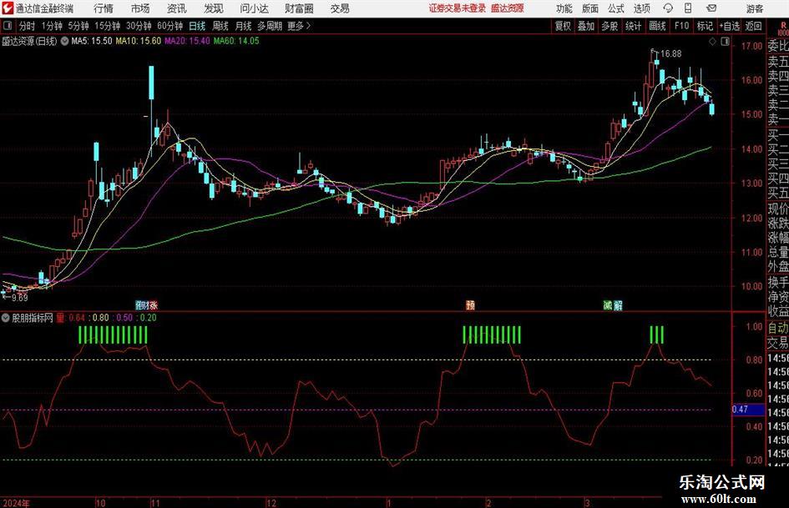Toggle the left panel icon in period bar
The image size is (789, 508).
click(8, 26)
